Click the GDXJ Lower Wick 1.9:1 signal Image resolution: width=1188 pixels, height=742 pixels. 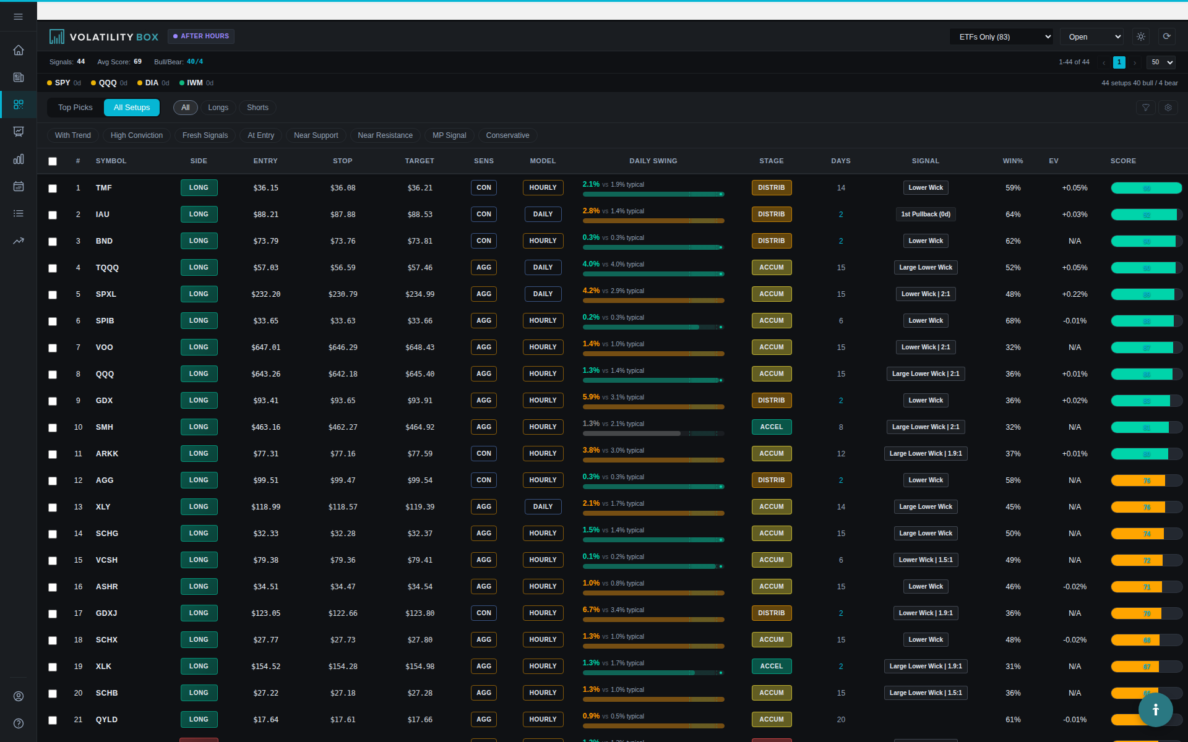click(x=926, y=613)
